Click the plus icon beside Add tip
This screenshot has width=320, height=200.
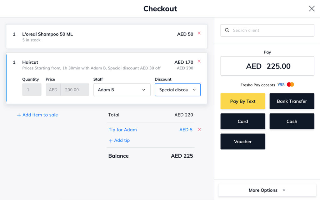[x=111, y=140]
